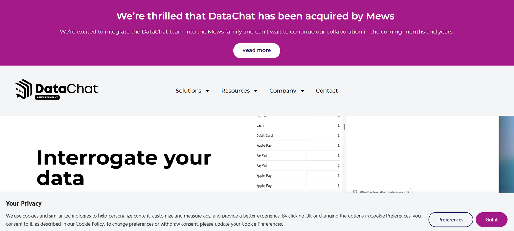Viewport: 514px width, 231px height.
Task: Click the 'A Mews Company' badge under logo
Action: coord(47,97)
